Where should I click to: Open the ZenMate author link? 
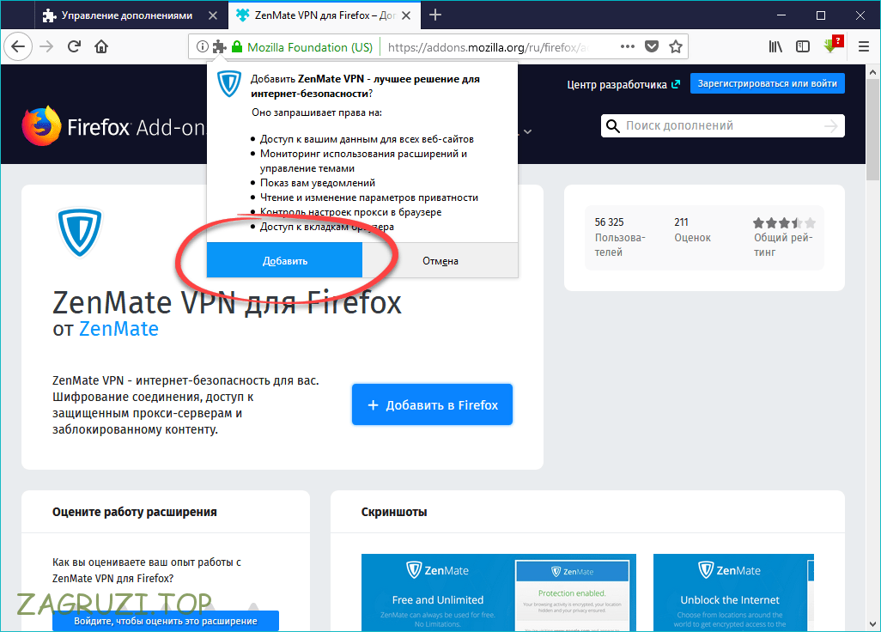pos(118,329)
